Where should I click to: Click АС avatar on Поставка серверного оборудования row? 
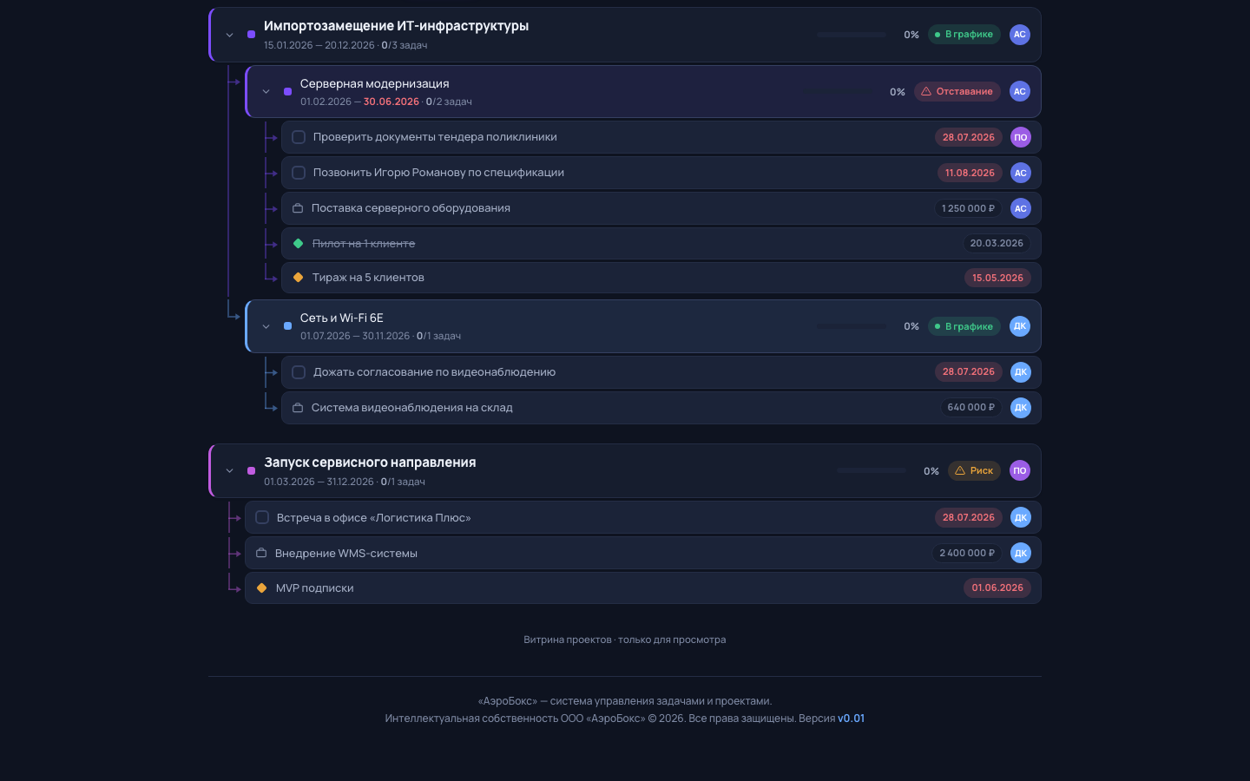tap(1021, 208)
